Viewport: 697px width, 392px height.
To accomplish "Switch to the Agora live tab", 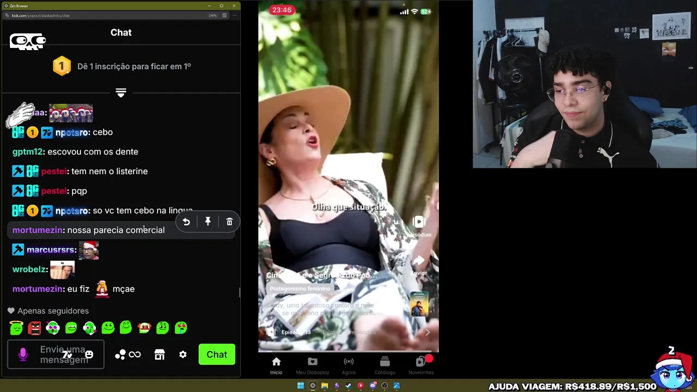I will 348,365.
